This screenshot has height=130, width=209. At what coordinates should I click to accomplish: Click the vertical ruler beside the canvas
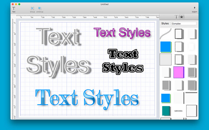coord(14,69)
